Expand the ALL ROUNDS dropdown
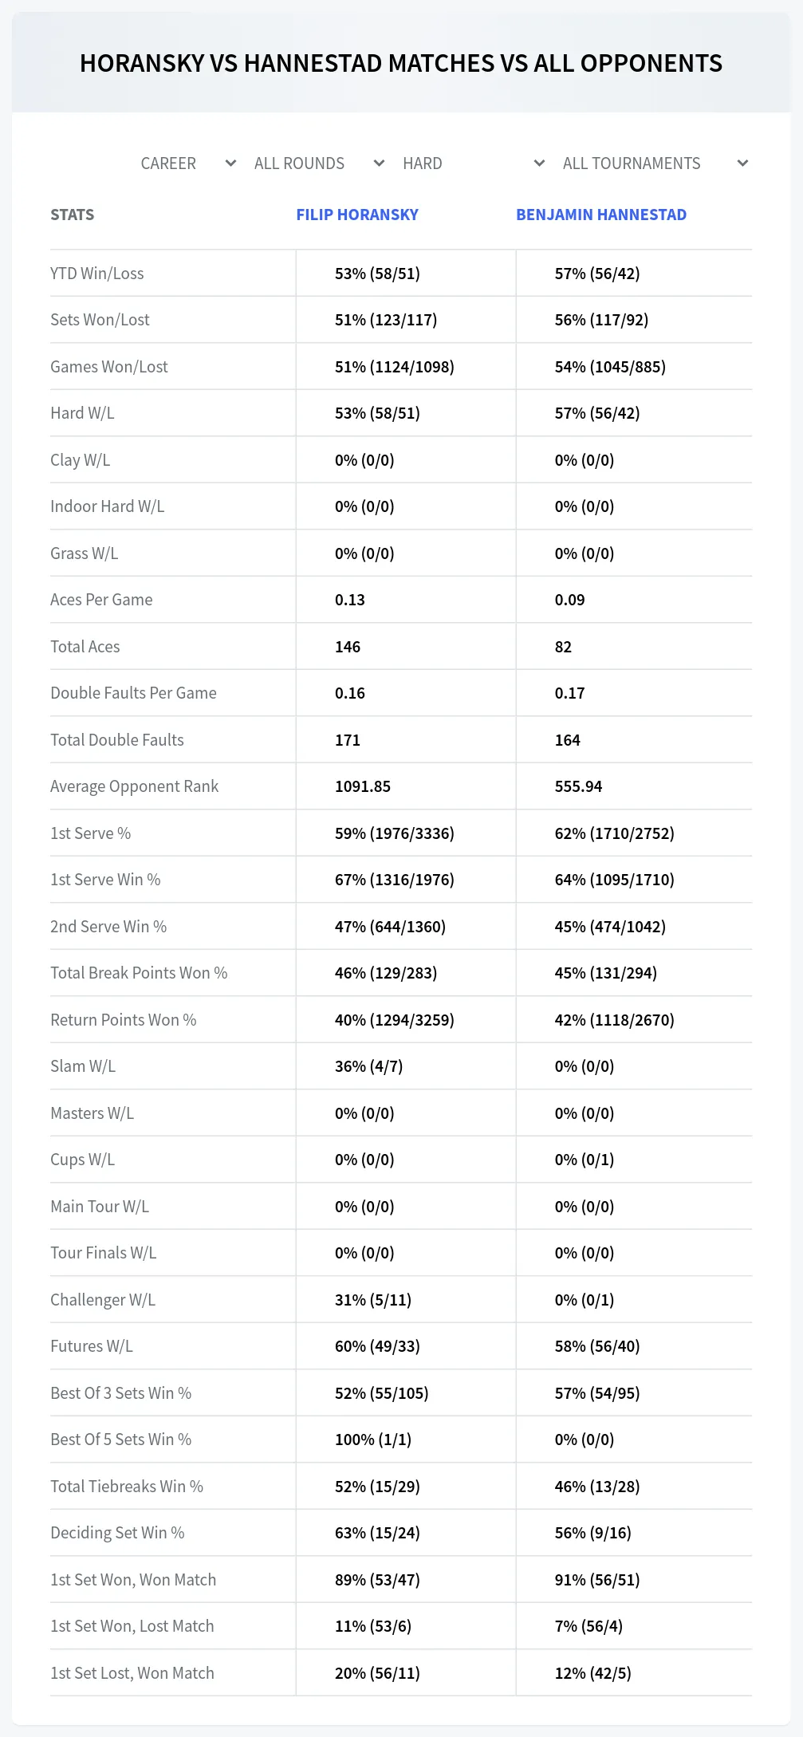 tap(319, 163)
